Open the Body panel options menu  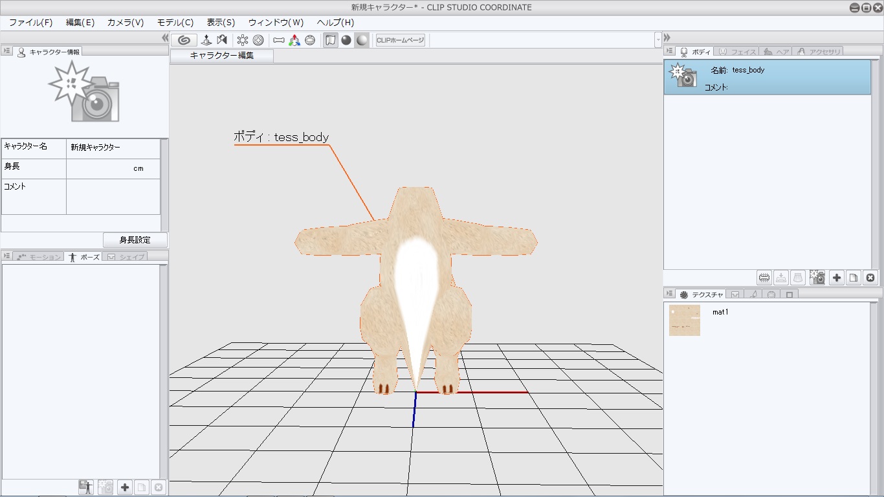coord(669,51)
